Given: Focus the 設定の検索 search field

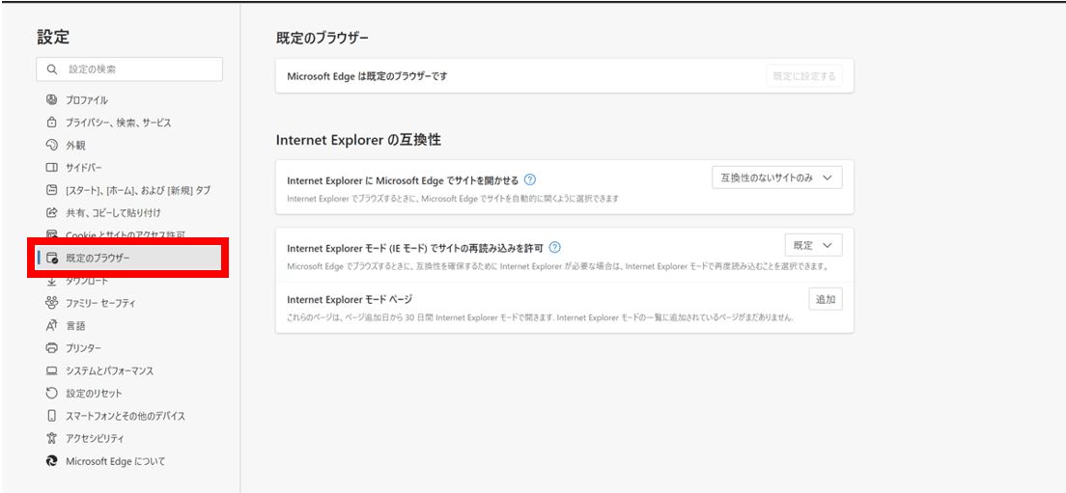Looking at the screenshot, I should pos(129,69).
